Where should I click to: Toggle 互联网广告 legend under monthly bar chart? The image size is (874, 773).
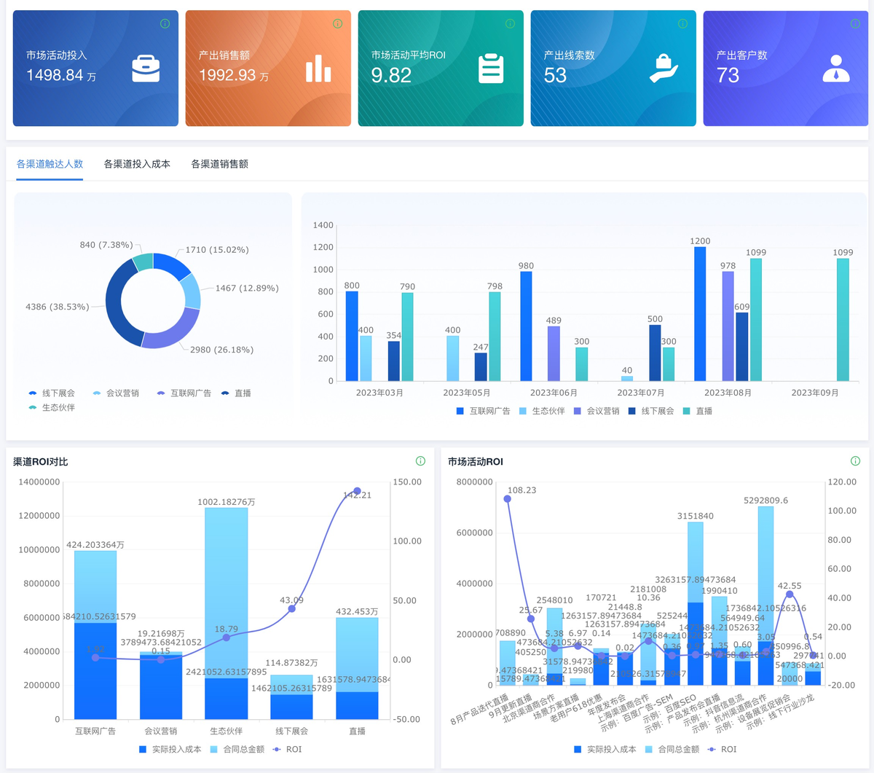tap(483, 412)
